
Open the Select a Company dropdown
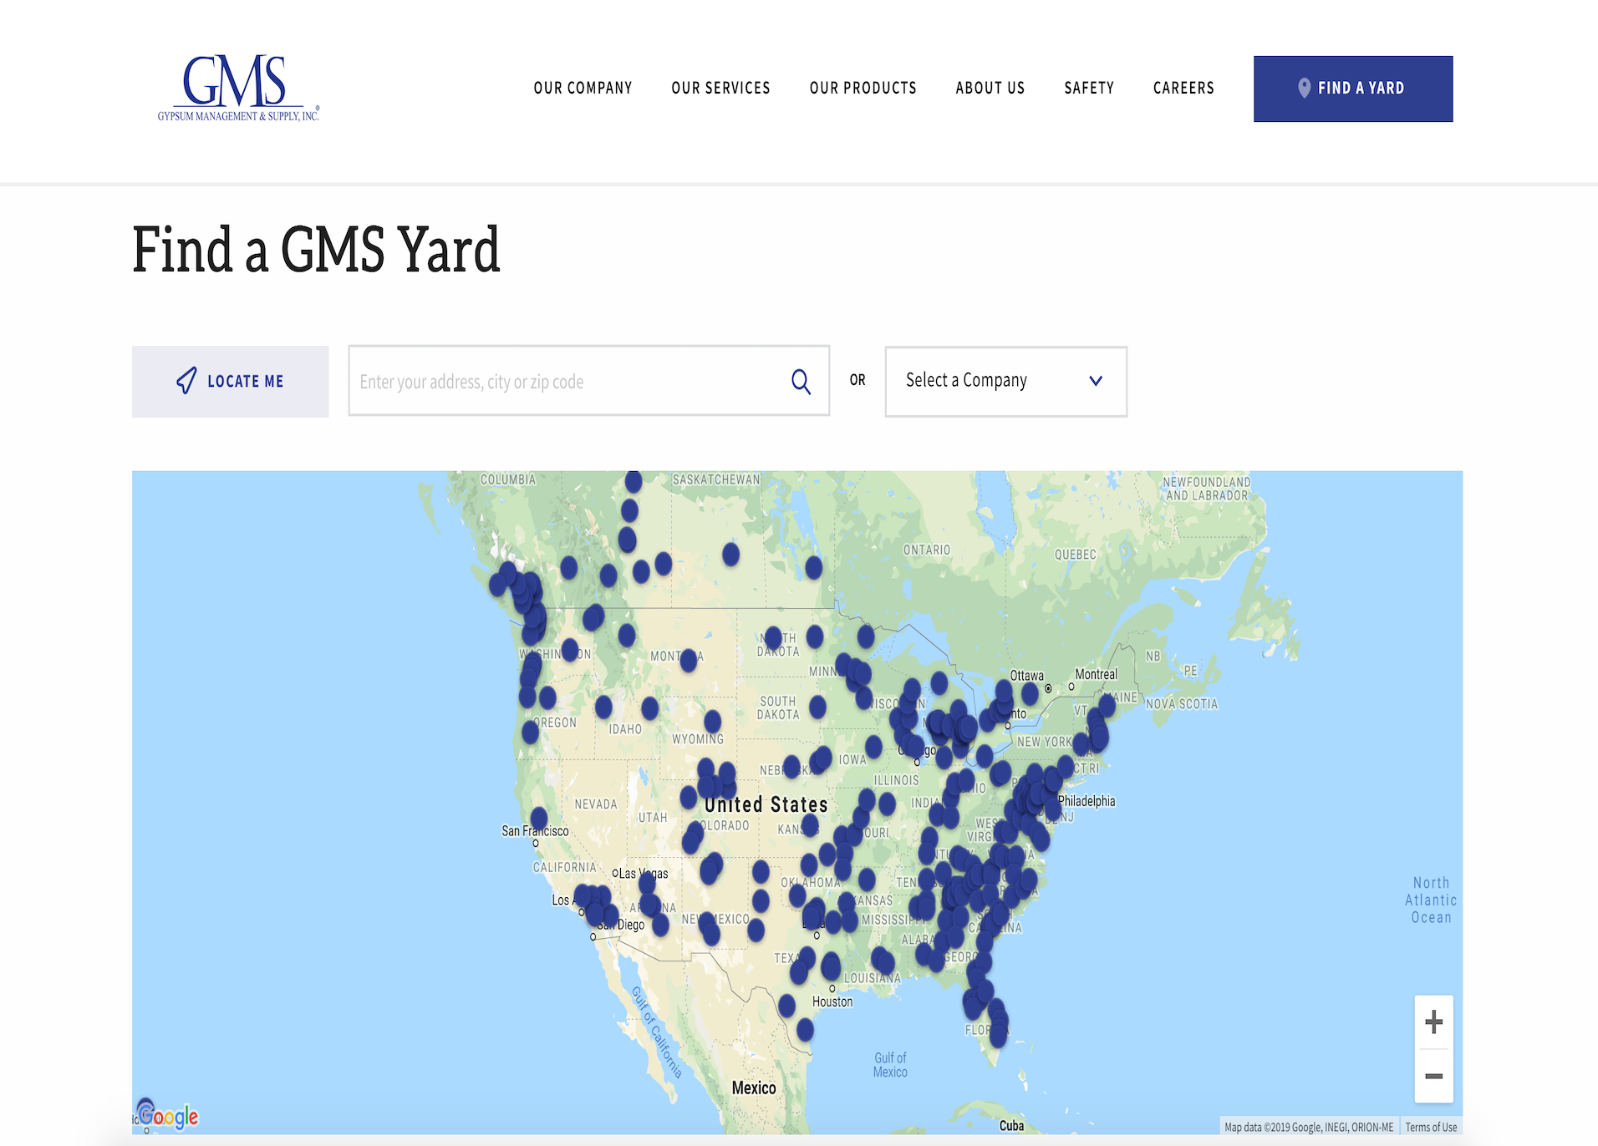tap(1005, 382)
